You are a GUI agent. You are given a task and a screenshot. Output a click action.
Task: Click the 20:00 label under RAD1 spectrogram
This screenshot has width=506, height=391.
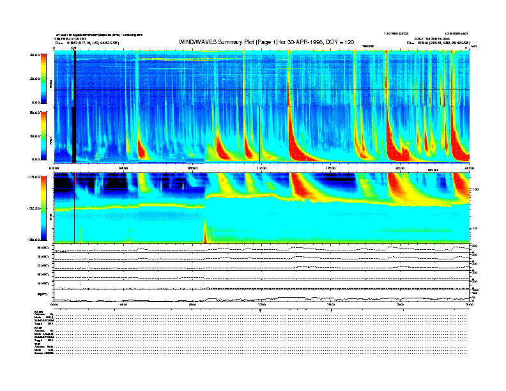click(x=400, y=168)
